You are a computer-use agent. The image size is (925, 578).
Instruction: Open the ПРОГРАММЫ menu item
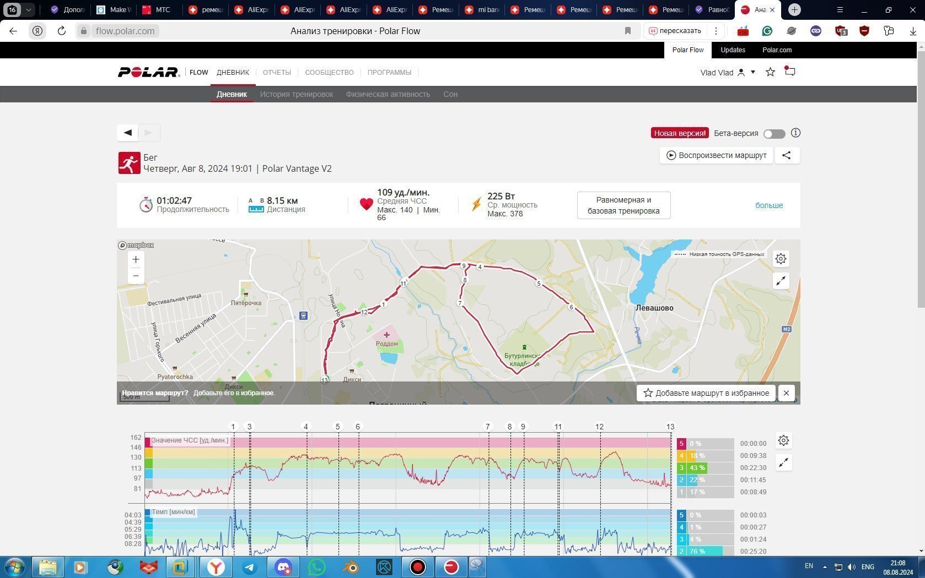pos(389,72)
